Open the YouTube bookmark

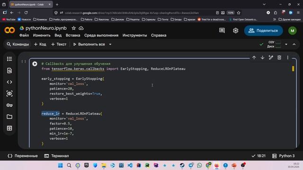pos(9,19)
